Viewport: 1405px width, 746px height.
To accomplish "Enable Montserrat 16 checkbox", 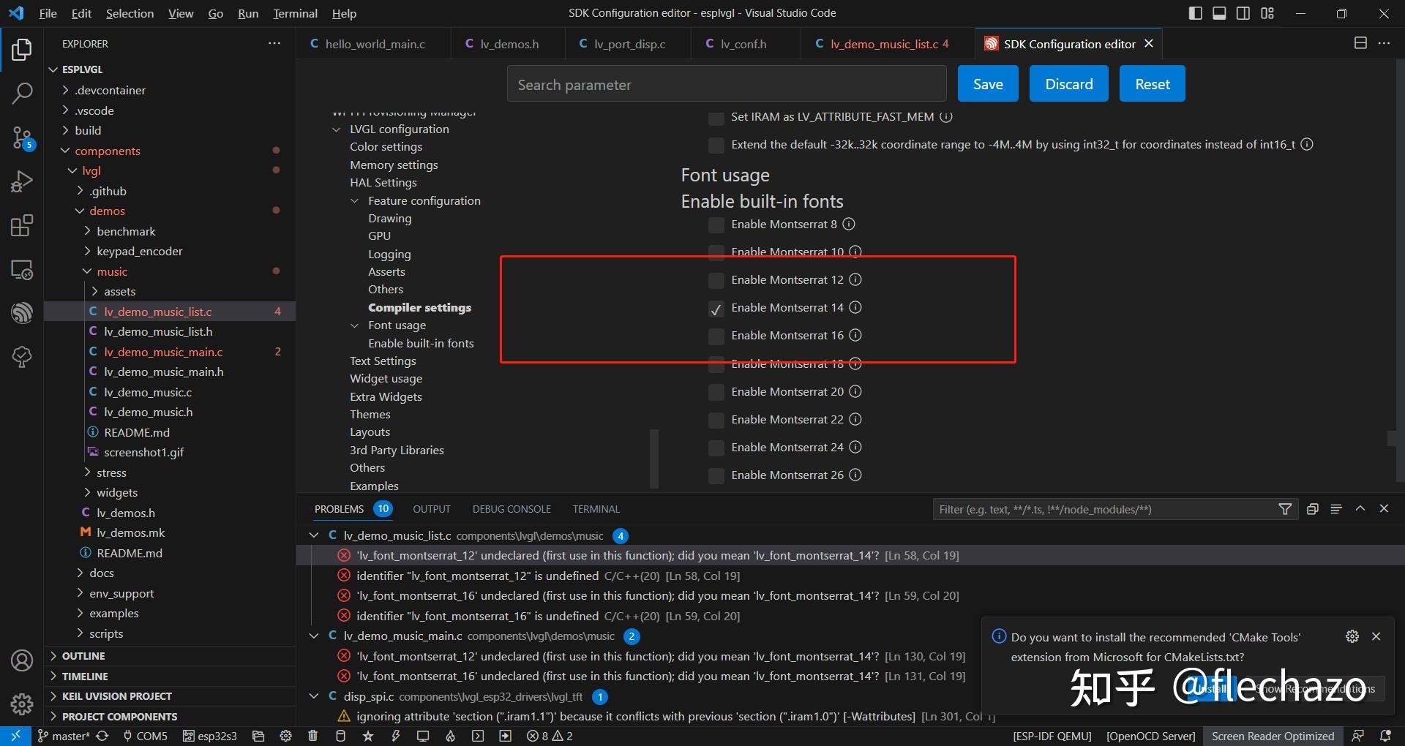I will (x=716, y=336).
